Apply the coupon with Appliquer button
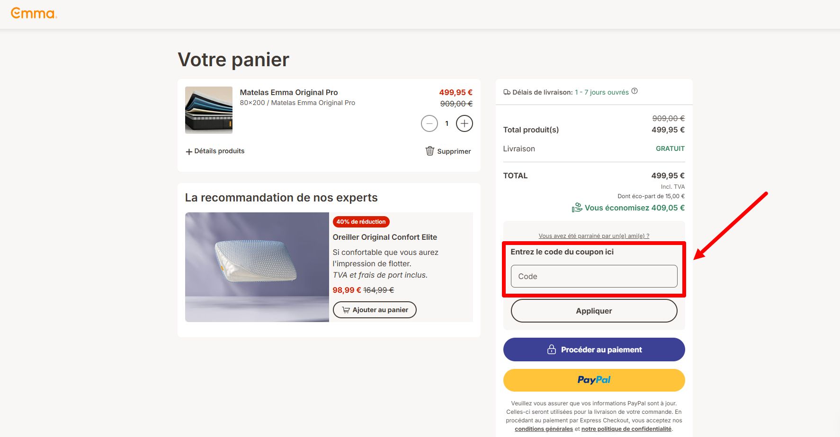 click(x=594, y=311)
